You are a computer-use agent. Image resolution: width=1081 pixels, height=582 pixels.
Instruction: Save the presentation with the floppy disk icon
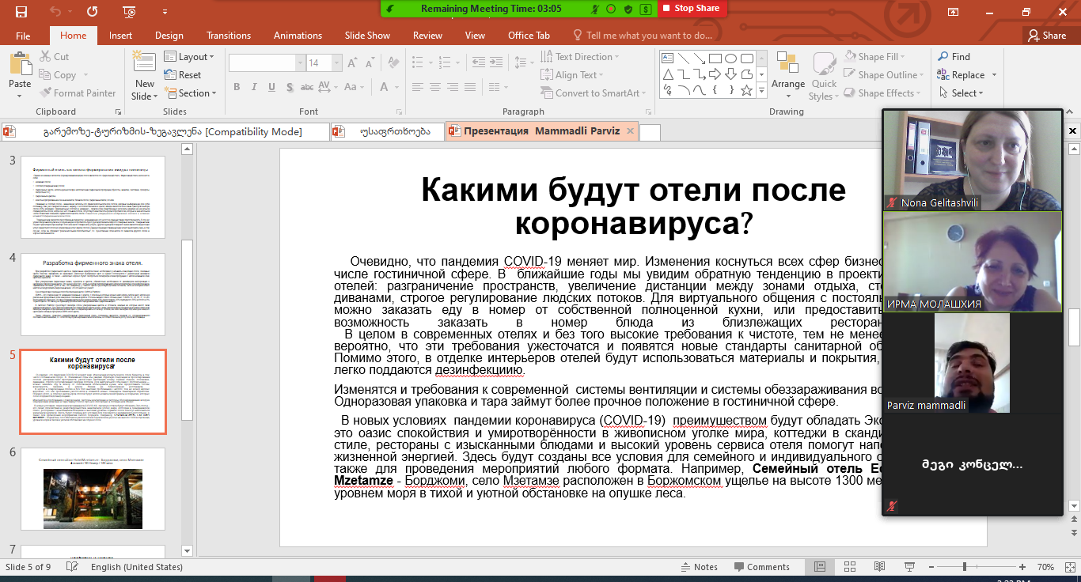21,11
